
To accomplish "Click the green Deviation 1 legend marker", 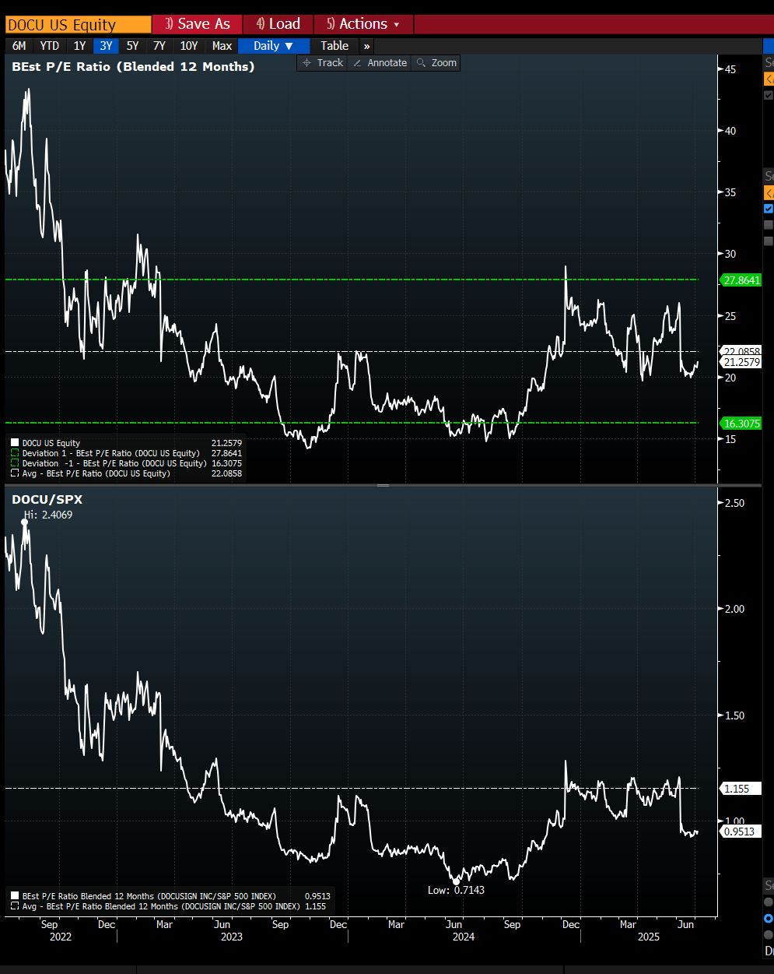I will (x=13, y=452).
